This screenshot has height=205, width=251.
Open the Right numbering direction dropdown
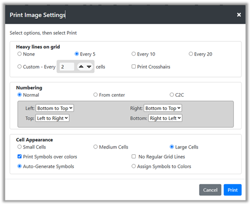163,108
